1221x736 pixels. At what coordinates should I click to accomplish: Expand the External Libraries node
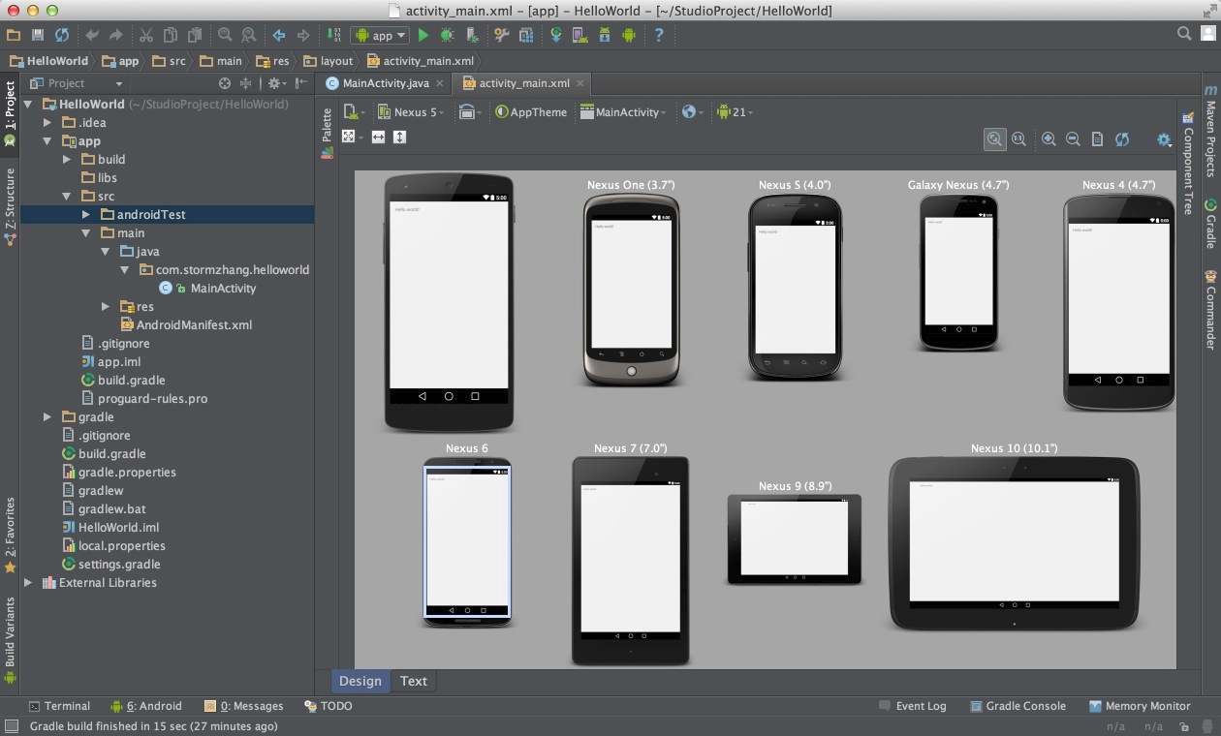pyautogui.click(x=28, y=583)
